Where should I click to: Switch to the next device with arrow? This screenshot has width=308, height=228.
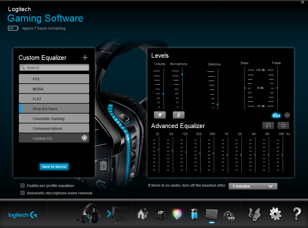click(x=109, y=214)
